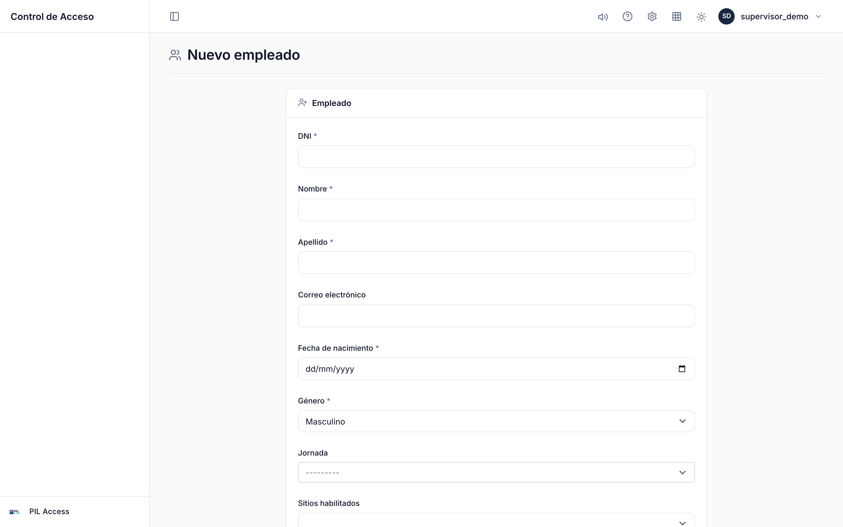Open the help question mark icon
Image resolution: width=843 pixels, height=527 pixels.
click(x=627, y=16)
